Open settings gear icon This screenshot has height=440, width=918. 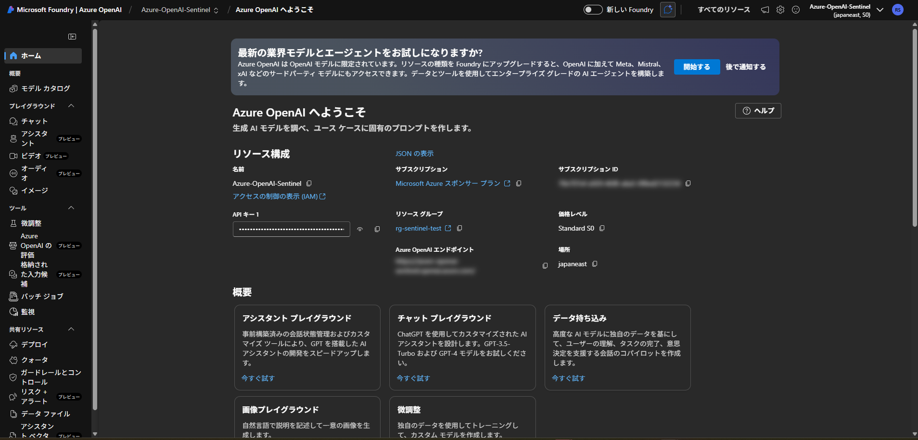tap(780, 10)
